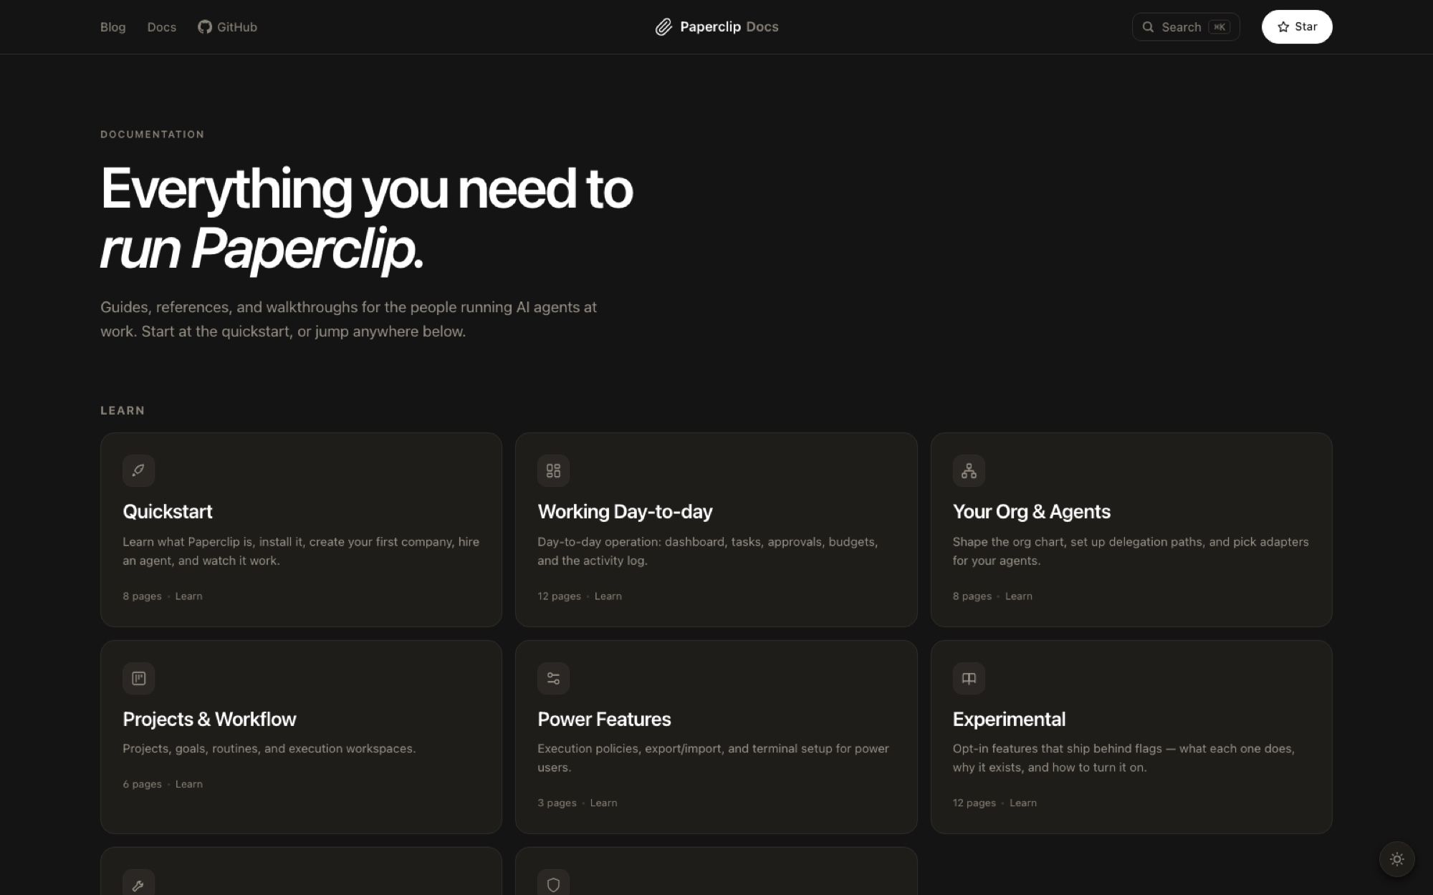
Task: Click the 'Guides, references, and walkthroughs' intro paragraph
Action: (348, 319)
